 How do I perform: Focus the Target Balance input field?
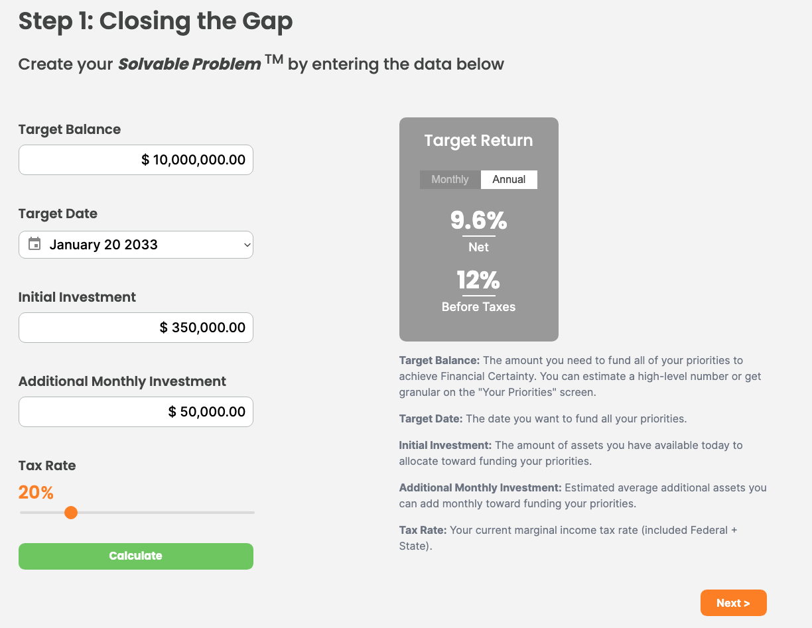[x=136, y=160]
